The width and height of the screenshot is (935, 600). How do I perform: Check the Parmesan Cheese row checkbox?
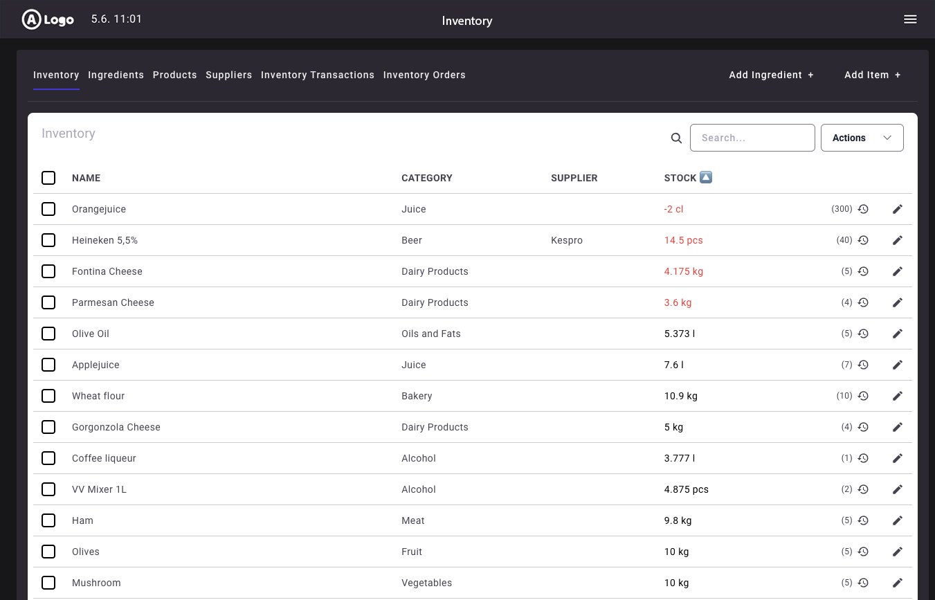pos(48,302)
